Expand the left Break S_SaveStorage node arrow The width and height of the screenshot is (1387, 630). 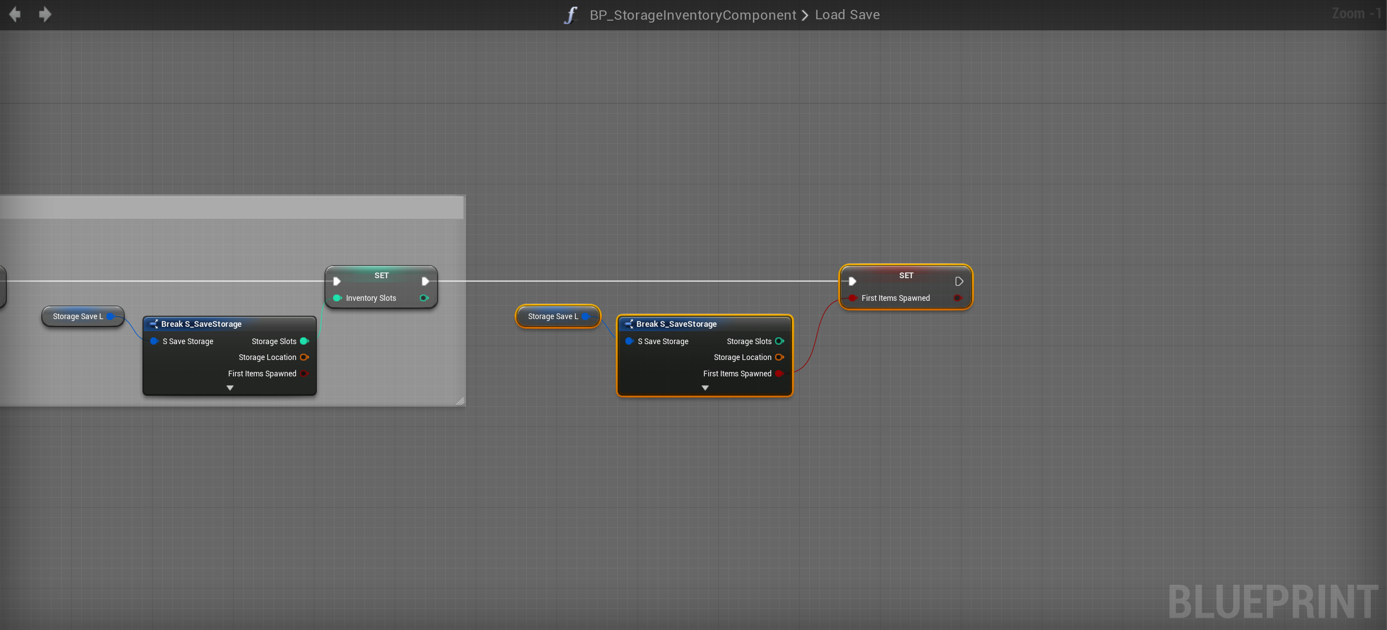pos(230,388)
